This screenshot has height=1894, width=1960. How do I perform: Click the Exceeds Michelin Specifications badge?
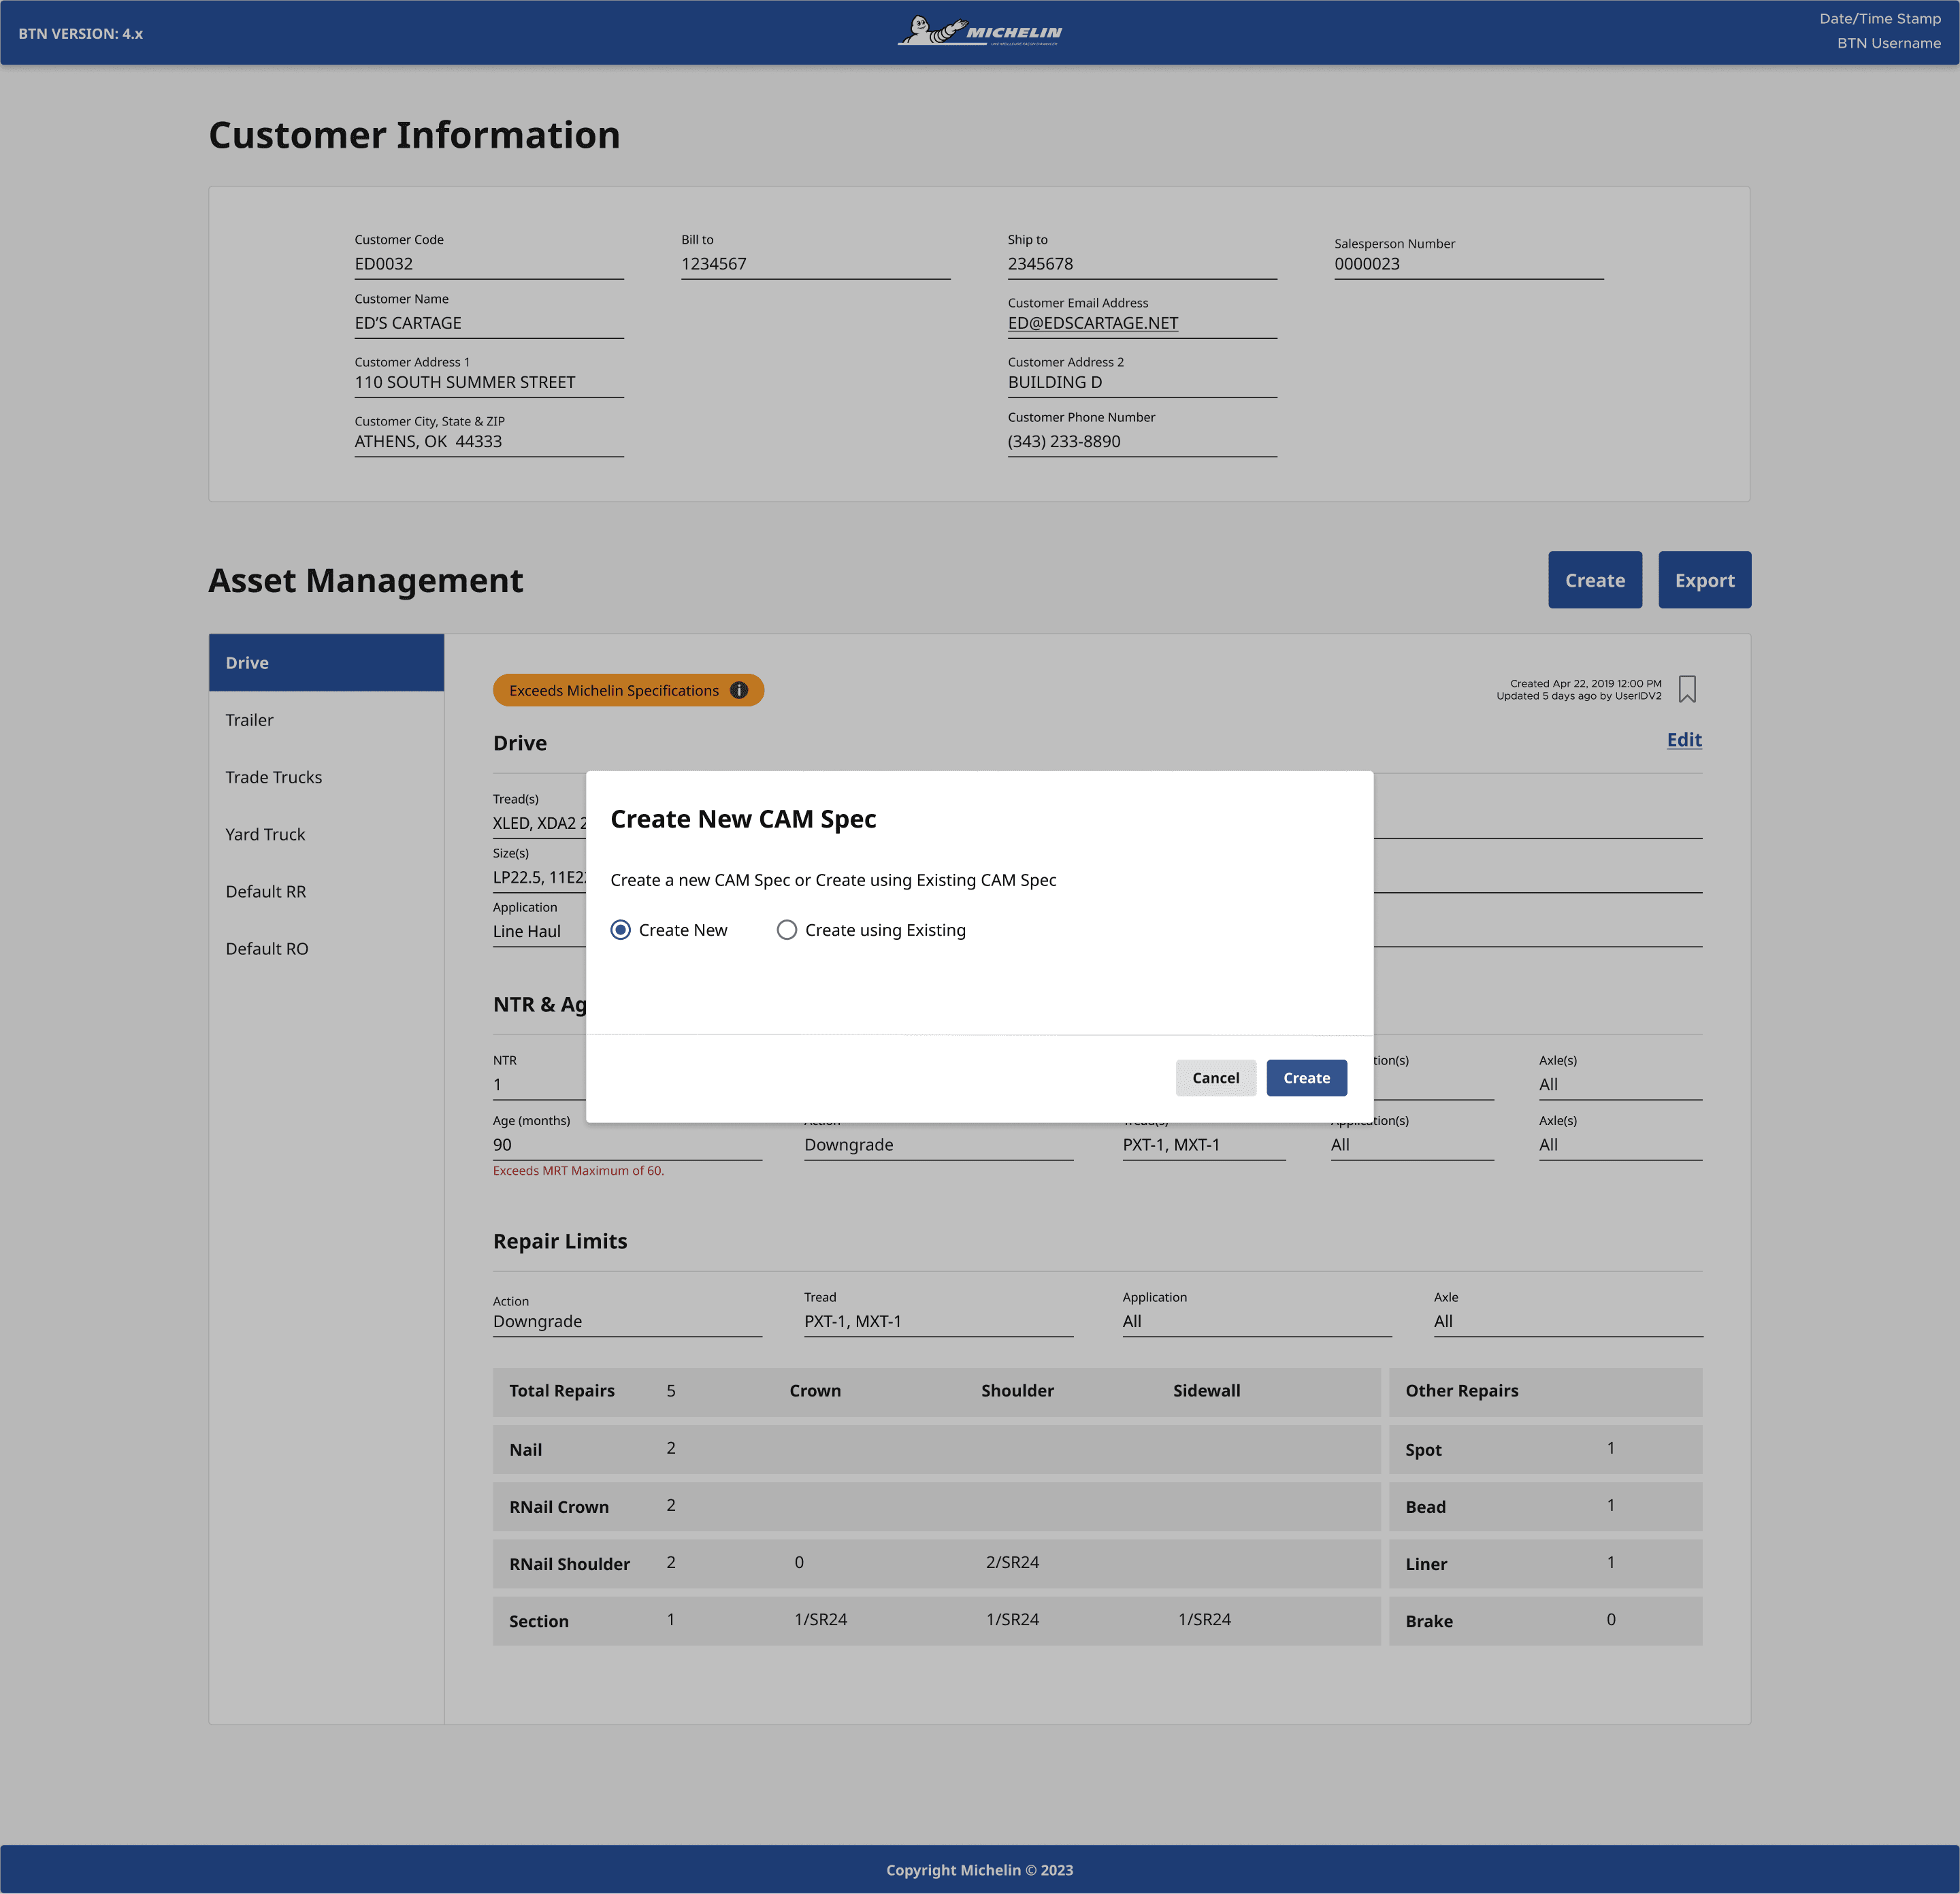[628, 690]
